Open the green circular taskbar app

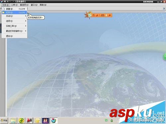click(22, 121)
